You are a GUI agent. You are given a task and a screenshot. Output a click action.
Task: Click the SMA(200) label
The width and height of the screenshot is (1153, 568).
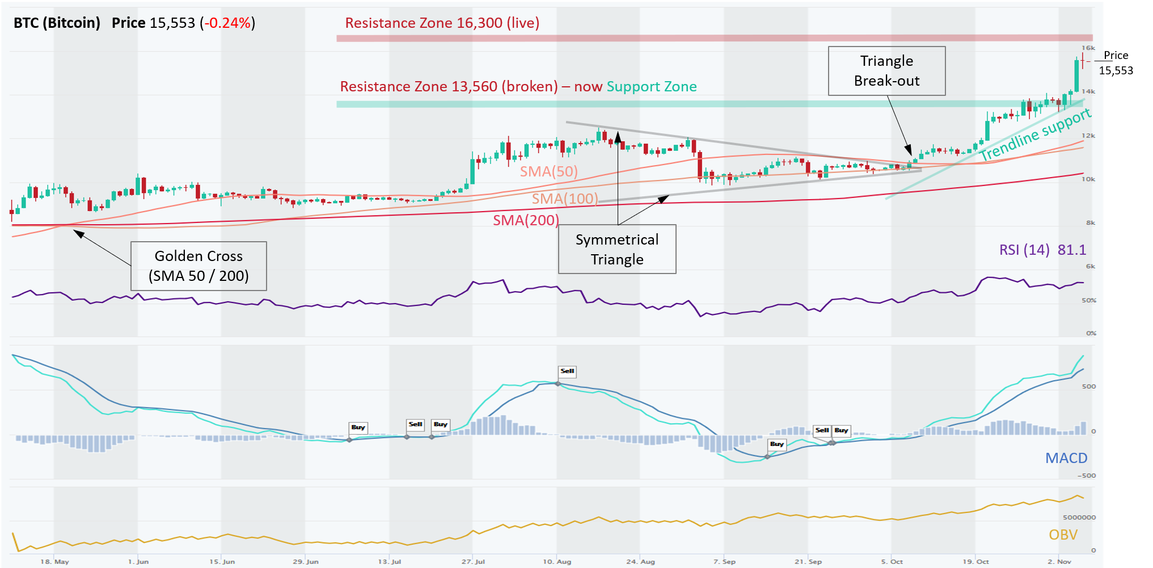tap(526, 220)
